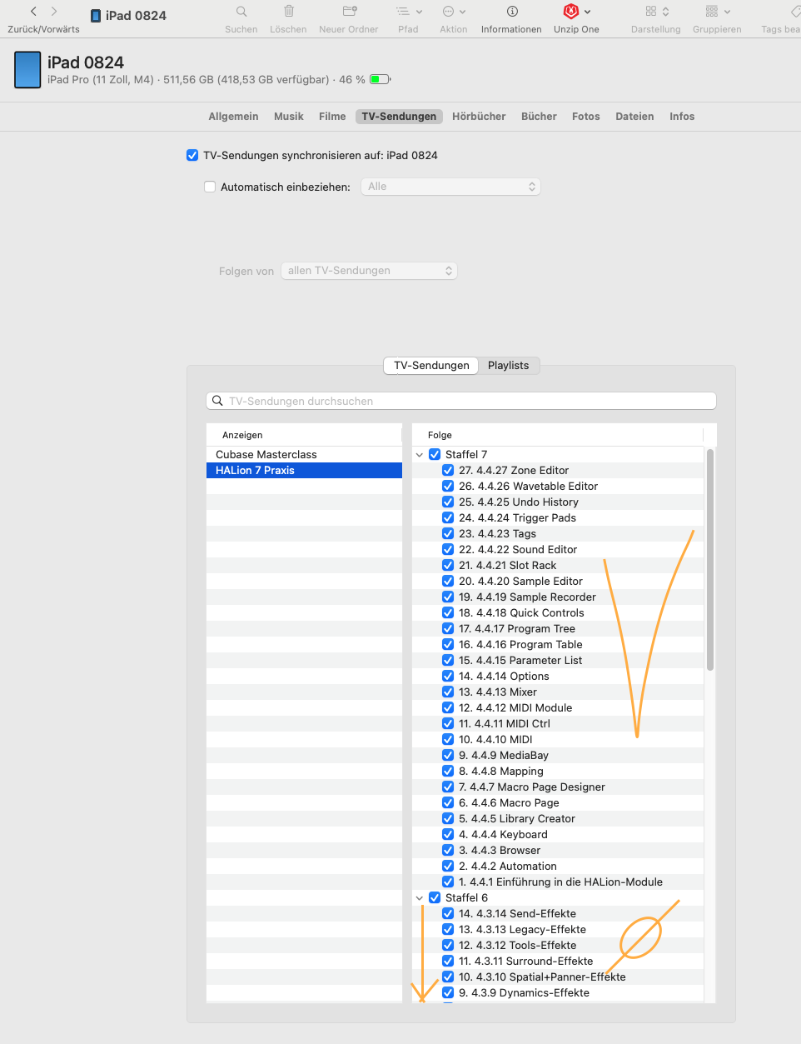Uncheck 4.4.27 Zone Editor episode

(448, 470)
